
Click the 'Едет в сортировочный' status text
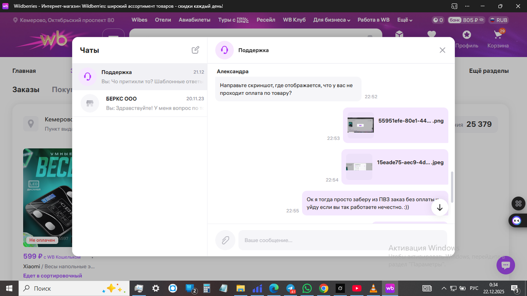pos(53,276)
